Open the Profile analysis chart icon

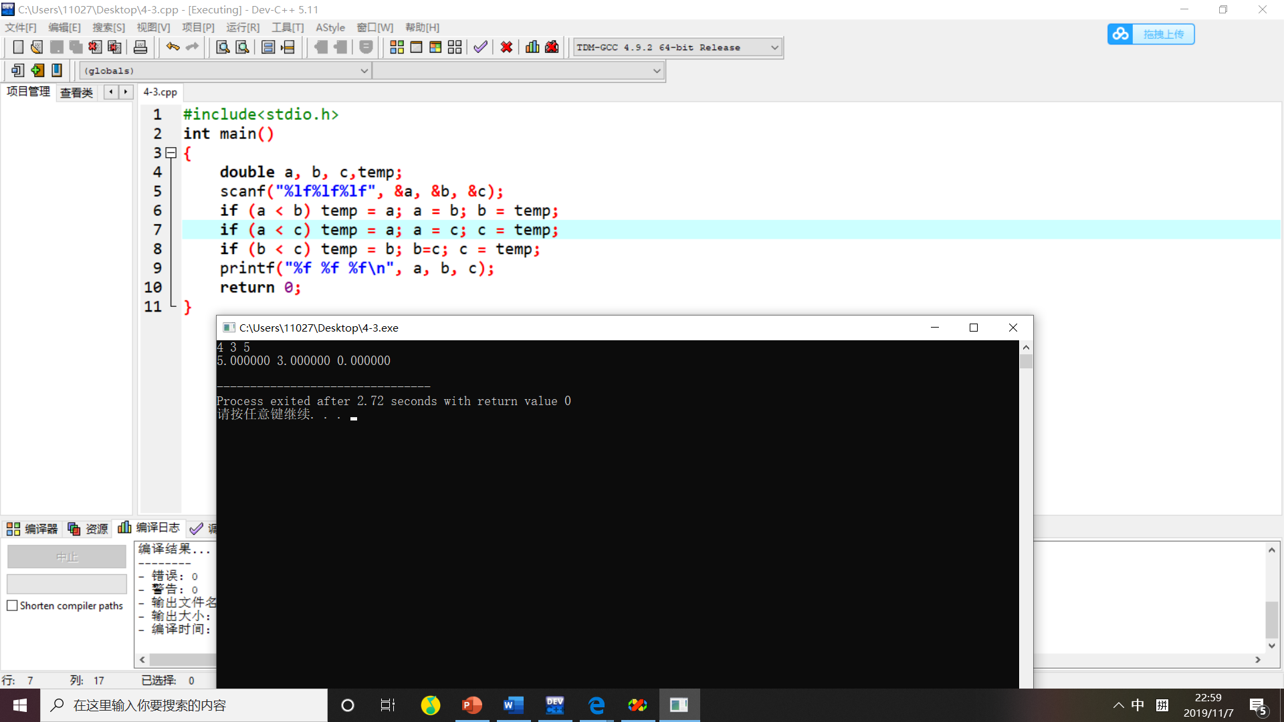point(532,47)
